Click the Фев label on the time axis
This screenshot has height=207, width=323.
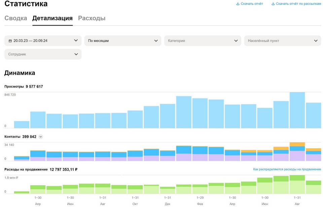click(x=200, y=204)
